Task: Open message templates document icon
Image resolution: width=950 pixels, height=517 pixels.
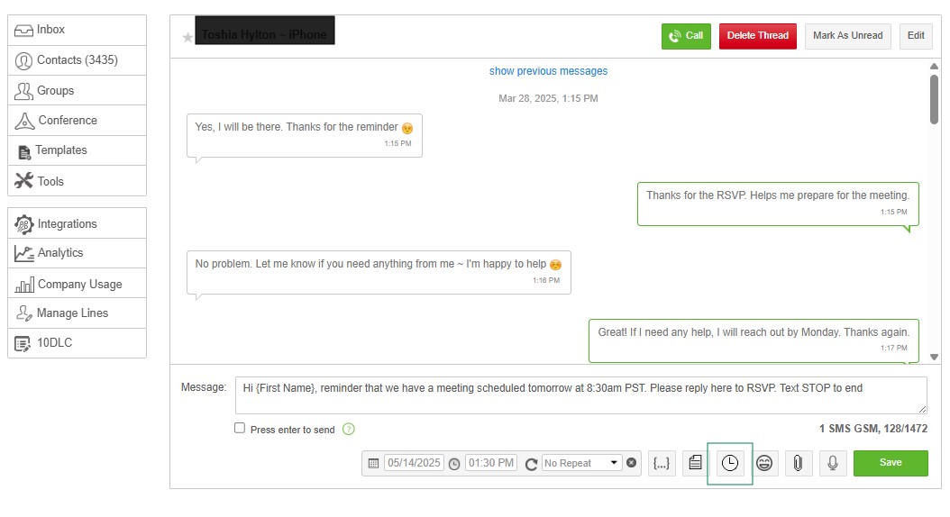Action: 695,463
